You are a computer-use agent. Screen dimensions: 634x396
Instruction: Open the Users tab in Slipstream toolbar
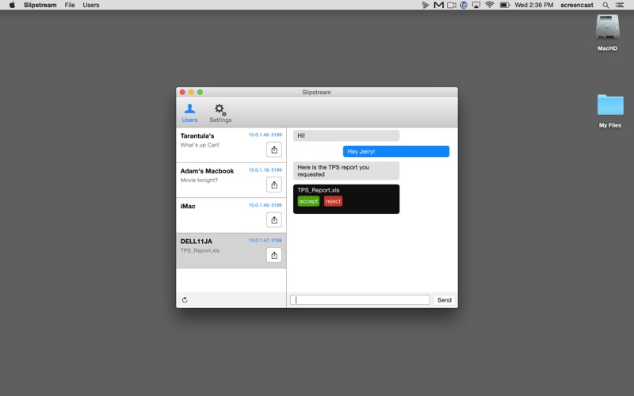click(189, 113)
